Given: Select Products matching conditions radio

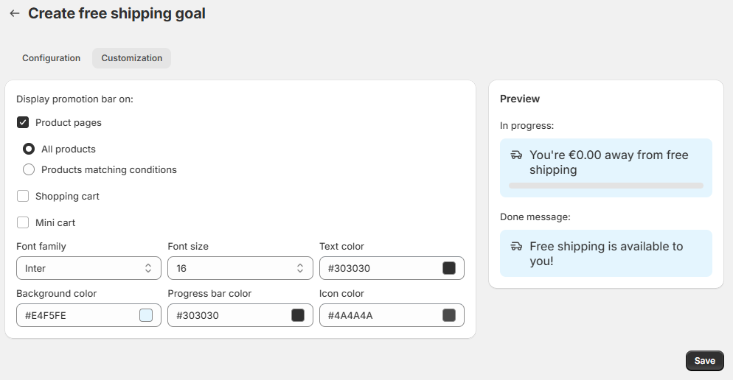Looking at the screenshot, I should (x=29, y=170).
